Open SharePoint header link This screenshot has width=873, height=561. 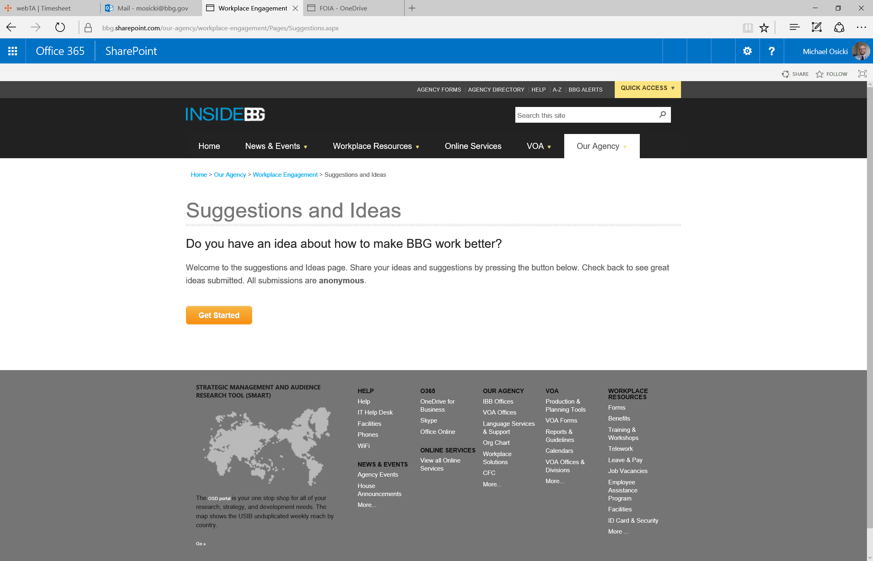(131, 51)
